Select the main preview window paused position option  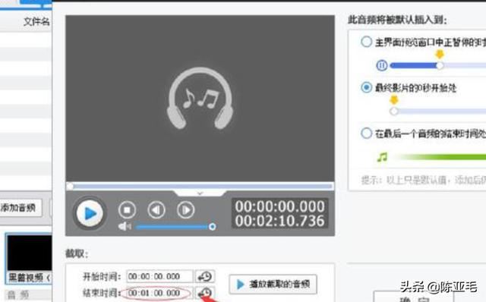tap(366, 42)
